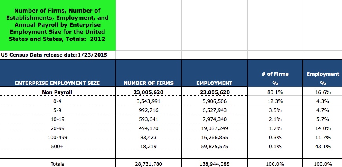Select the ENTERPRISE EMPLOYMENT SIZE header
The width and height of the screenshot is (342, 167).
tap(58, 73)
